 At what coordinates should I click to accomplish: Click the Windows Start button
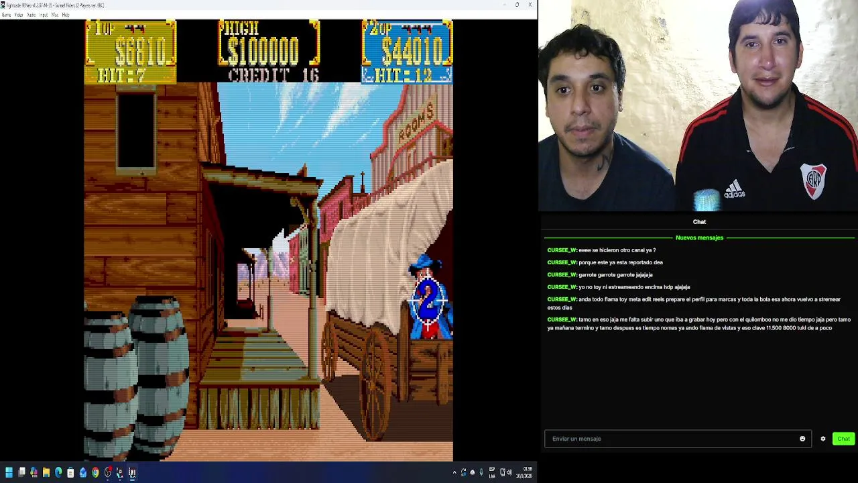pyautogui.click(x=9, y=472)
